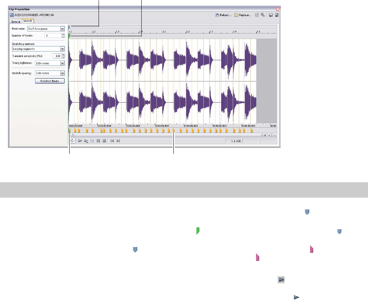368x301 pixels.
Task: Toggle the Loop Playback button
Action: coord(72,141)
